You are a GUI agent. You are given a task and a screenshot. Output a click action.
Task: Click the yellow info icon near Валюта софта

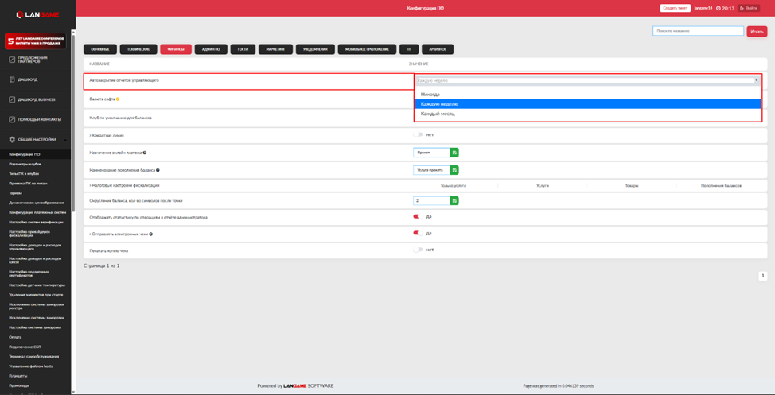pos(119,99)
